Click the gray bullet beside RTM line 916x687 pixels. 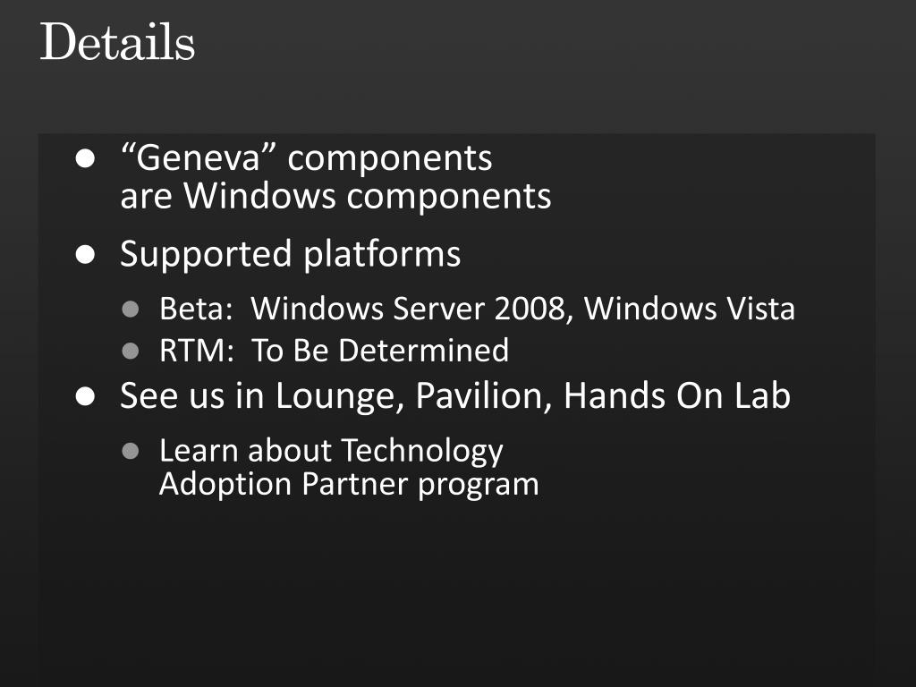pos(131,351)
